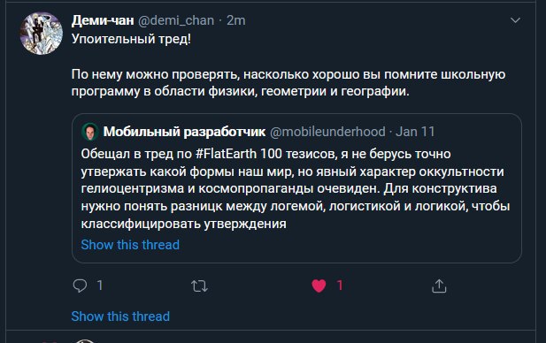Open the @demi_chan handle

coord(176,20)
